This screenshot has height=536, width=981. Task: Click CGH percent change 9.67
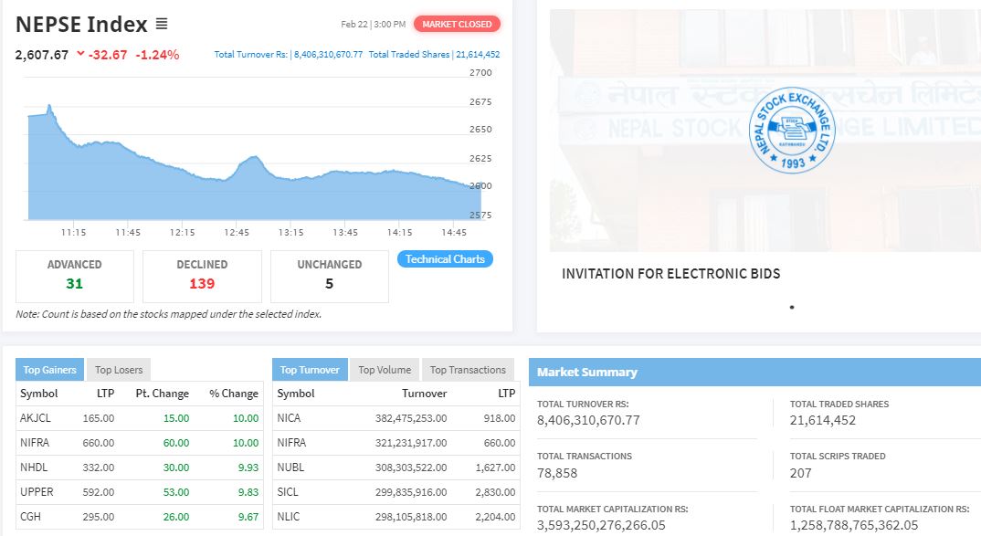248,517
